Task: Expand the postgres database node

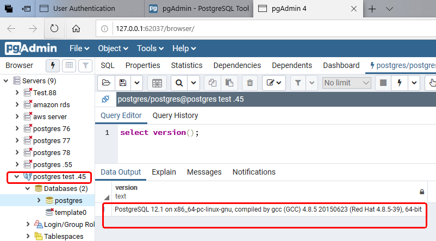Action: point(39,200)
